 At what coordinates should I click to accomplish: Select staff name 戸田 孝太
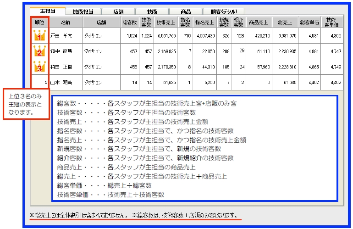[61, 35]
